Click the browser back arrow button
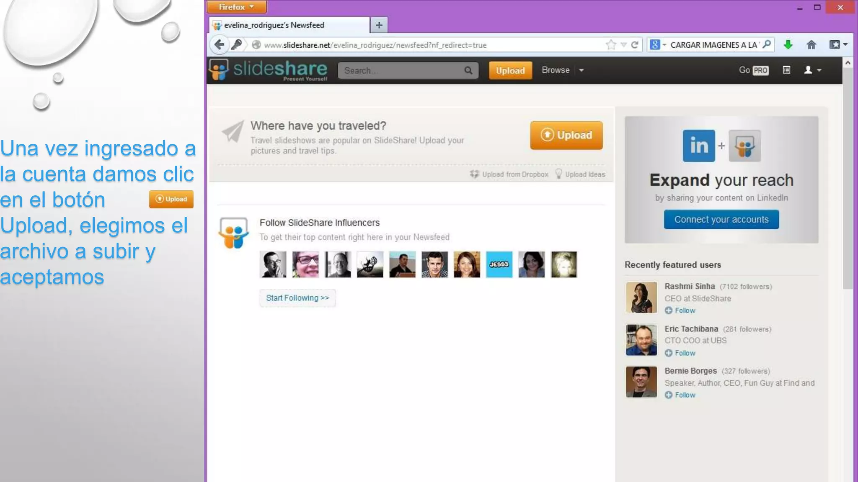 [x=219, y=45]
